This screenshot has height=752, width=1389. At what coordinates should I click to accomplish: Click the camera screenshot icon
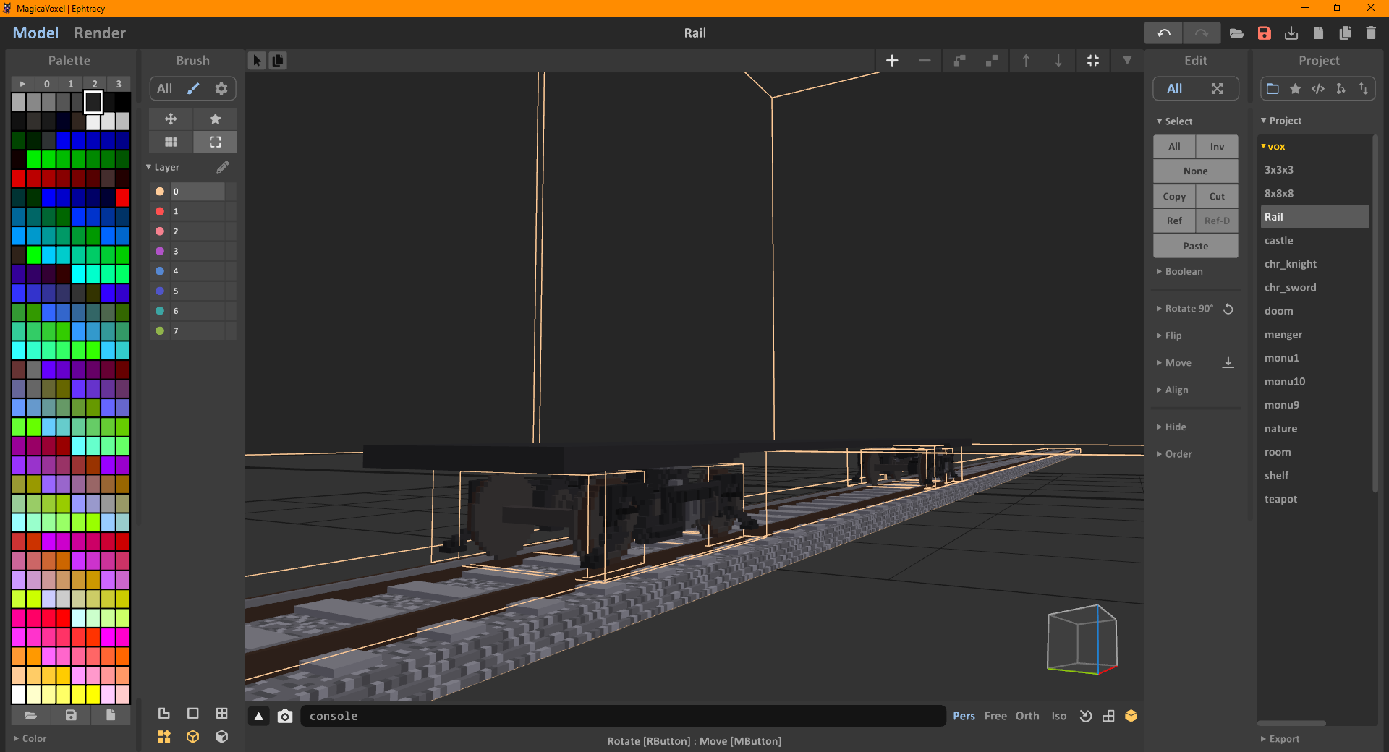point(285,716)
